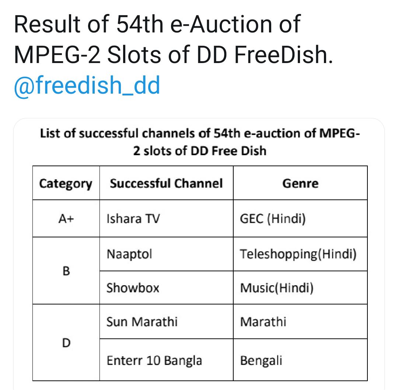Click the Showbox channel cell

click(166, 288)
